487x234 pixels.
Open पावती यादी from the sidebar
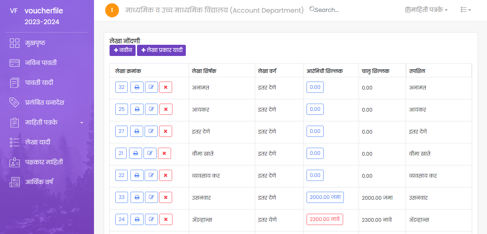click(39, 83)
